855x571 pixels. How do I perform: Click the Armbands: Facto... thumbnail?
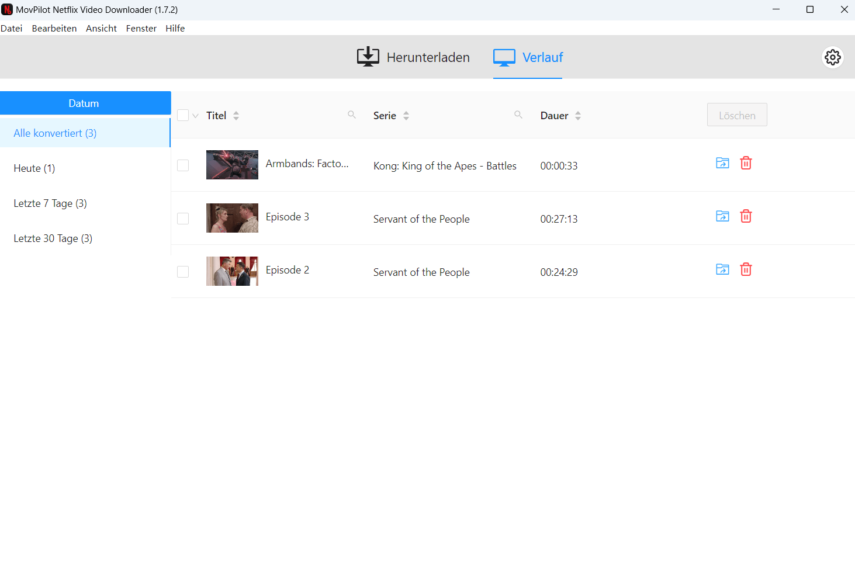click(x=232, y=165)
